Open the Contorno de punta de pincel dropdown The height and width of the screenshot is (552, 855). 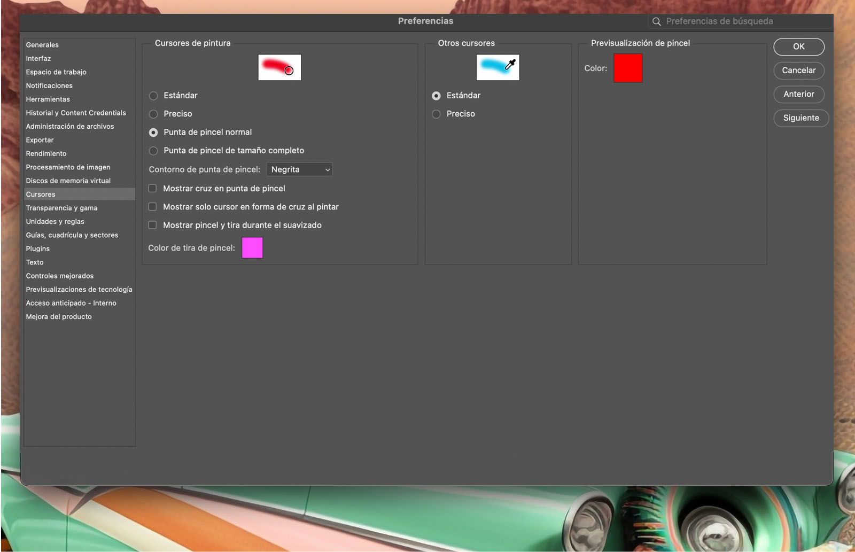tap(299, 169)
